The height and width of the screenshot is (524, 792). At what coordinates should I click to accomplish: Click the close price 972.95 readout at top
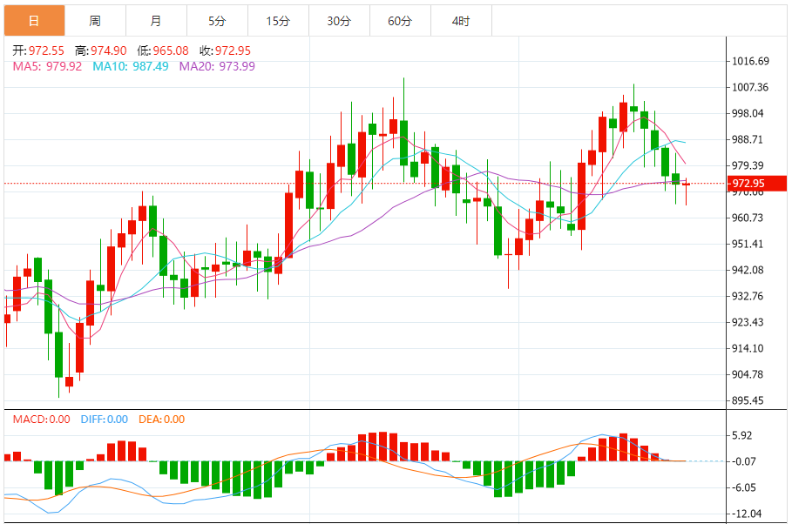click(233, 50)
